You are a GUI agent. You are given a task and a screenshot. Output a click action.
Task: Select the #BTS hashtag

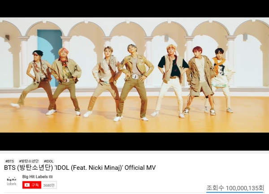(x=9, y=161)
